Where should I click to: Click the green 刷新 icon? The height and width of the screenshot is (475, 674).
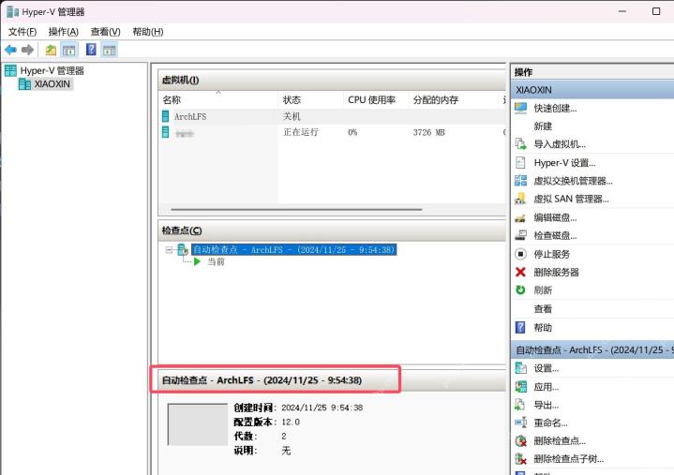pyautogui.click(x=520, y=290)
